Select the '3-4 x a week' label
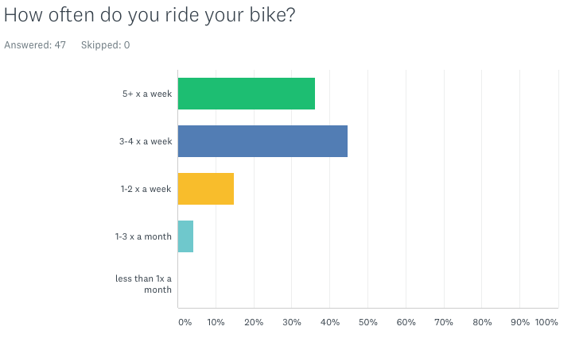The image size is (587, 357). point(146,141)
